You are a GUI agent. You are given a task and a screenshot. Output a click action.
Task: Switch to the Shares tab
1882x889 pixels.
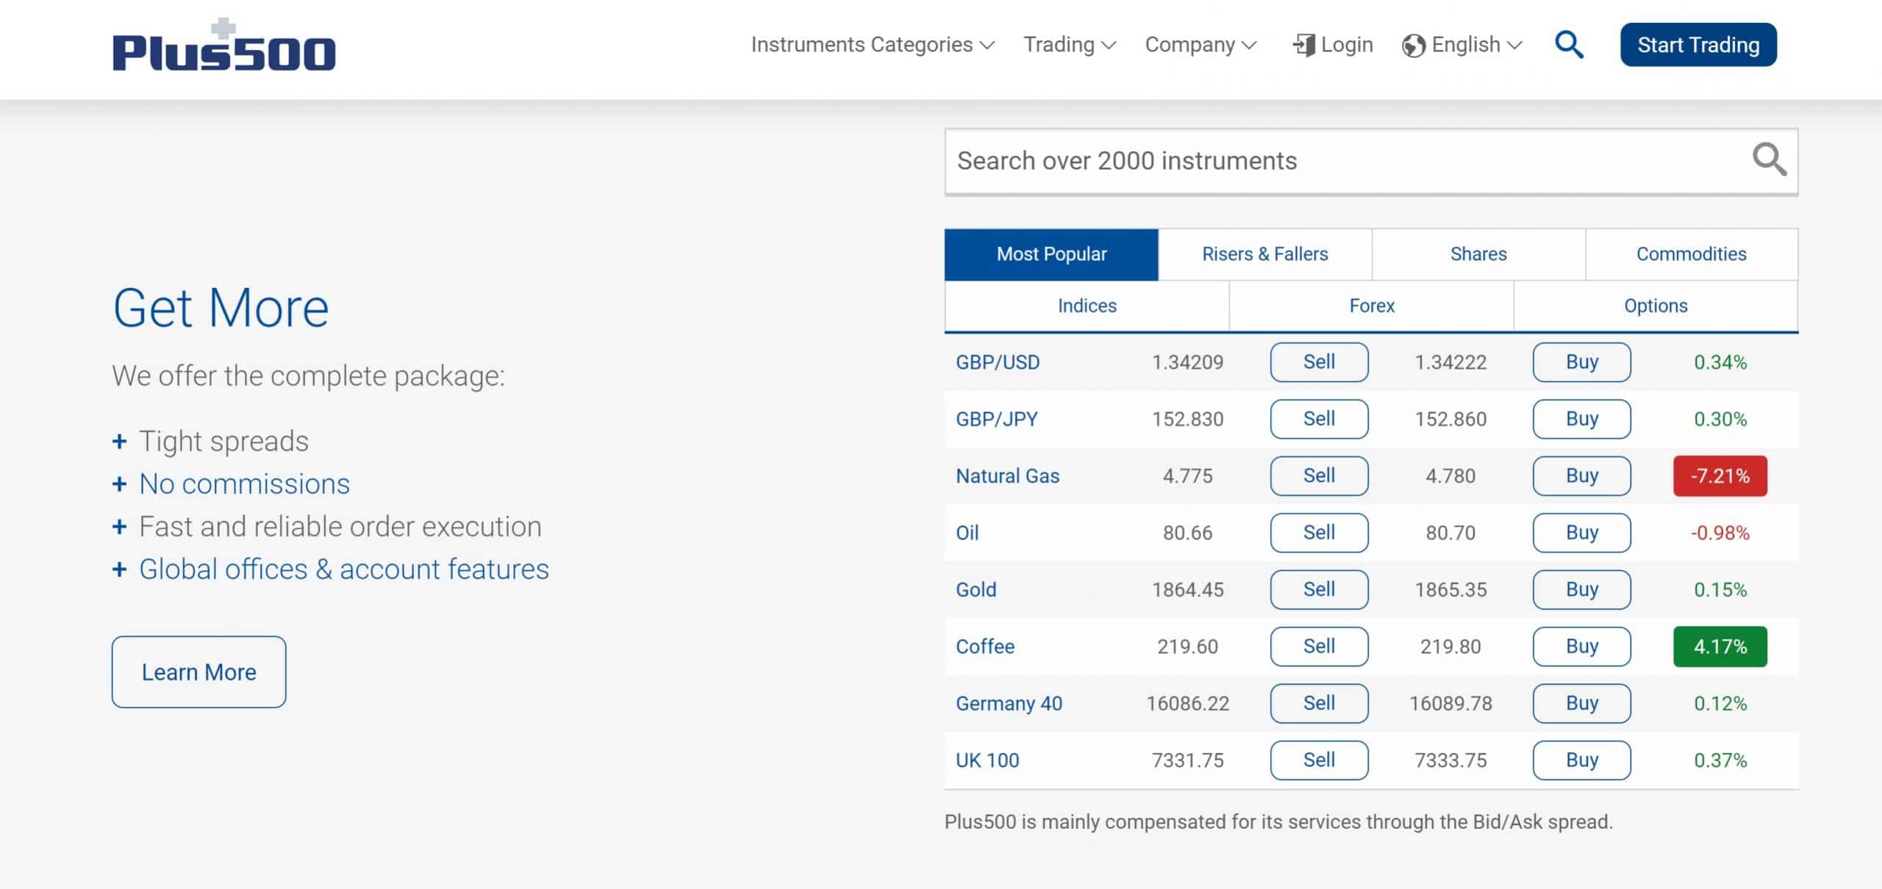[1478, 254]
